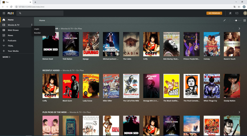
Task: Click the GO PREMIUM button
Action: [x=214, y=13]
